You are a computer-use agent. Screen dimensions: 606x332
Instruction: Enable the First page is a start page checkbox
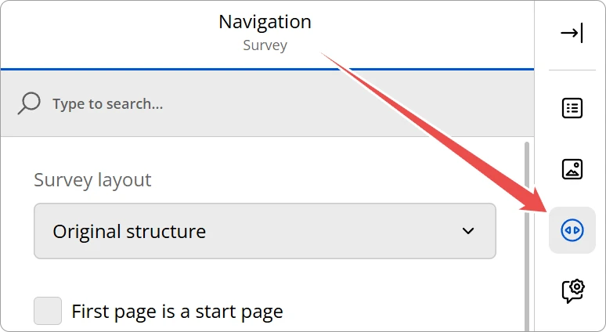pyautogui.click(x=48, y=311)
